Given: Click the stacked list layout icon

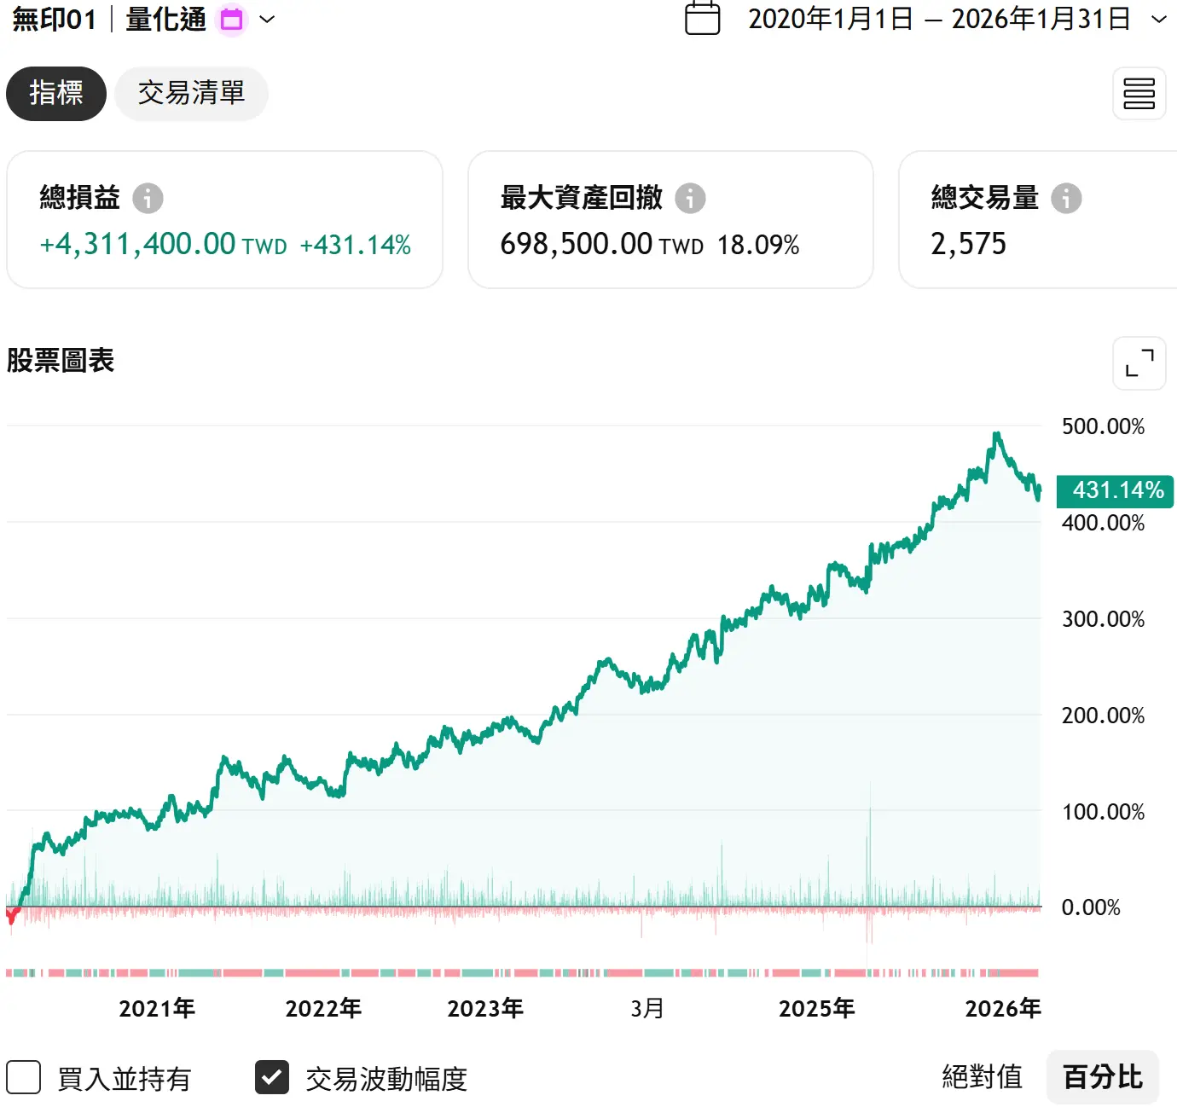Looking at the screenshot, I should click(x=1139, y=94).
